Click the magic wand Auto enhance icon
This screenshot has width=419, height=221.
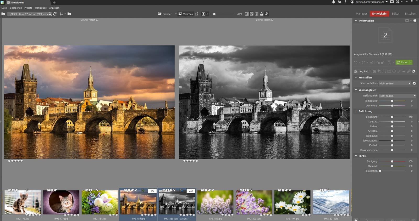(361, 71)
